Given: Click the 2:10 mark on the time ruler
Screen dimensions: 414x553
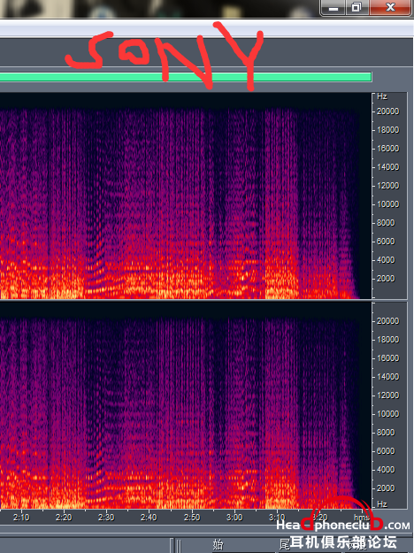Looking at the screenshot, I should coord(21,518).
